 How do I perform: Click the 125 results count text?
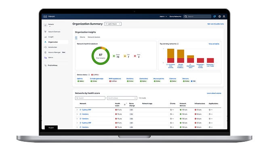pos(142,98)
